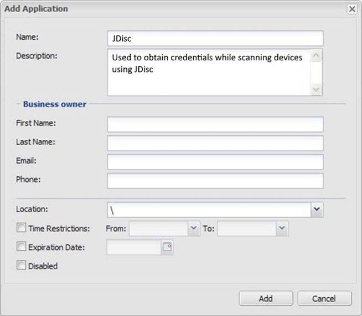Viewport: 362px width, 316px height.
Task: Enable the Time Restrictions checkbox
Action: coord(21,228)
